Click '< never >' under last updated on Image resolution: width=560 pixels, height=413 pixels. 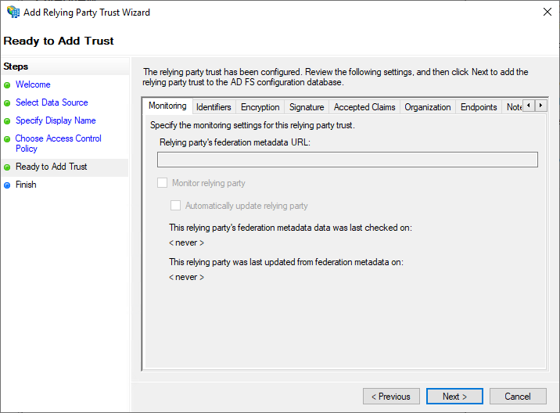click(186, 277)
